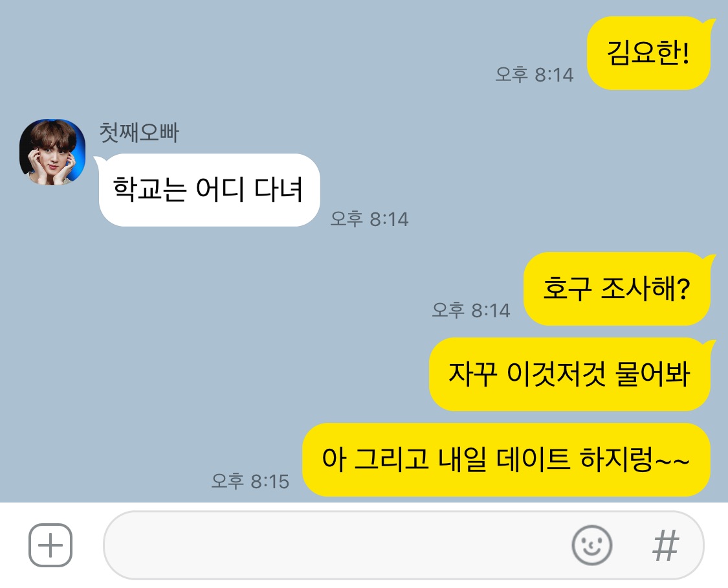728x588 pixels.
Task: Tap the hashtag search icon
Action: (x=665, y=545)
